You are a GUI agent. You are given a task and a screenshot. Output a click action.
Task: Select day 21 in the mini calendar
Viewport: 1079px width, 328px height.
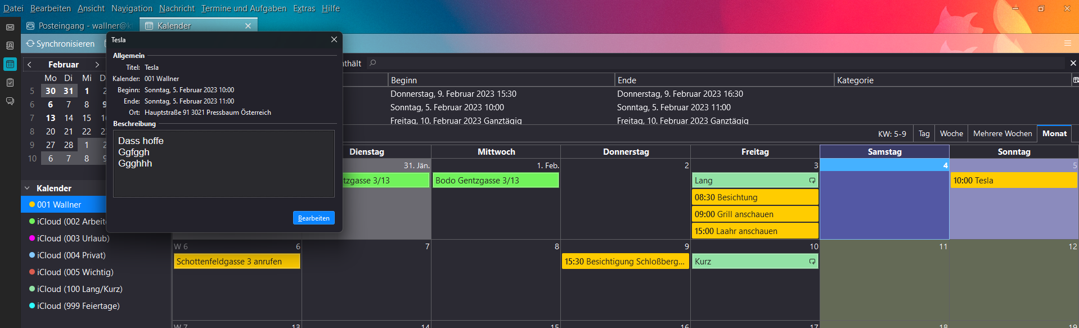(x=69, y=131)
